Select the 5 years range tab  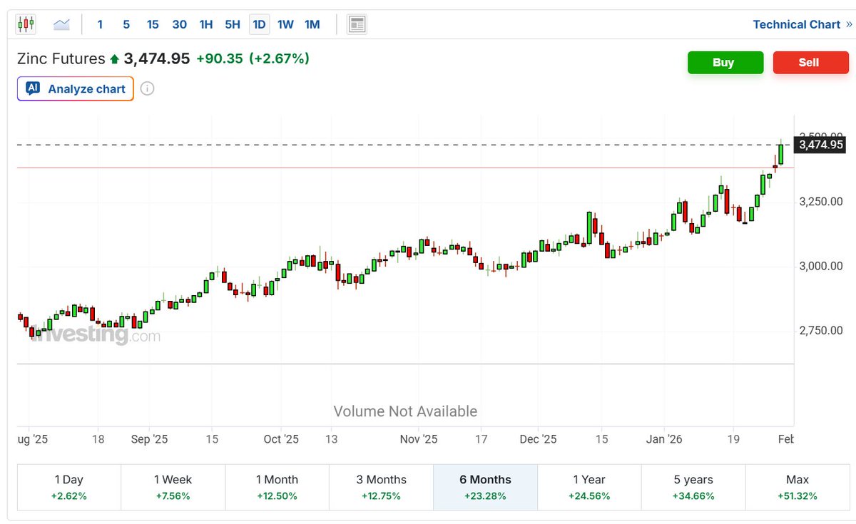coord(694,488)
